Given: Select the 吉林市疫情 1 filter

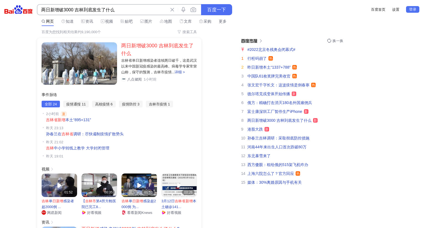Looking at the screenshot, I should click(x=159, y=104).
